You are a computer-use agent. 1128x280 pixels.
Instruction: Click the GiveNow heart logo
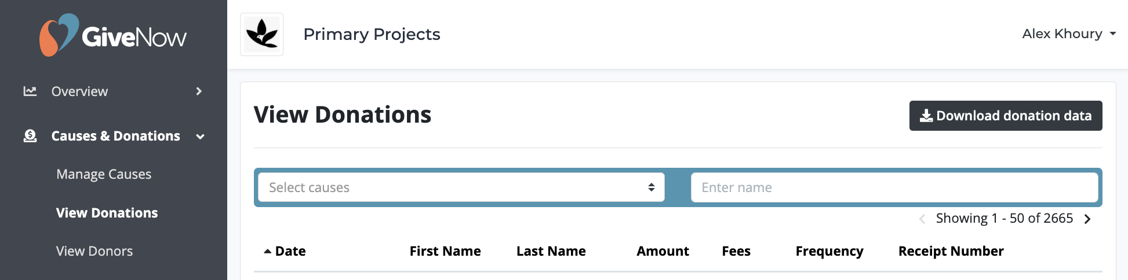click(x=59, y=35)
